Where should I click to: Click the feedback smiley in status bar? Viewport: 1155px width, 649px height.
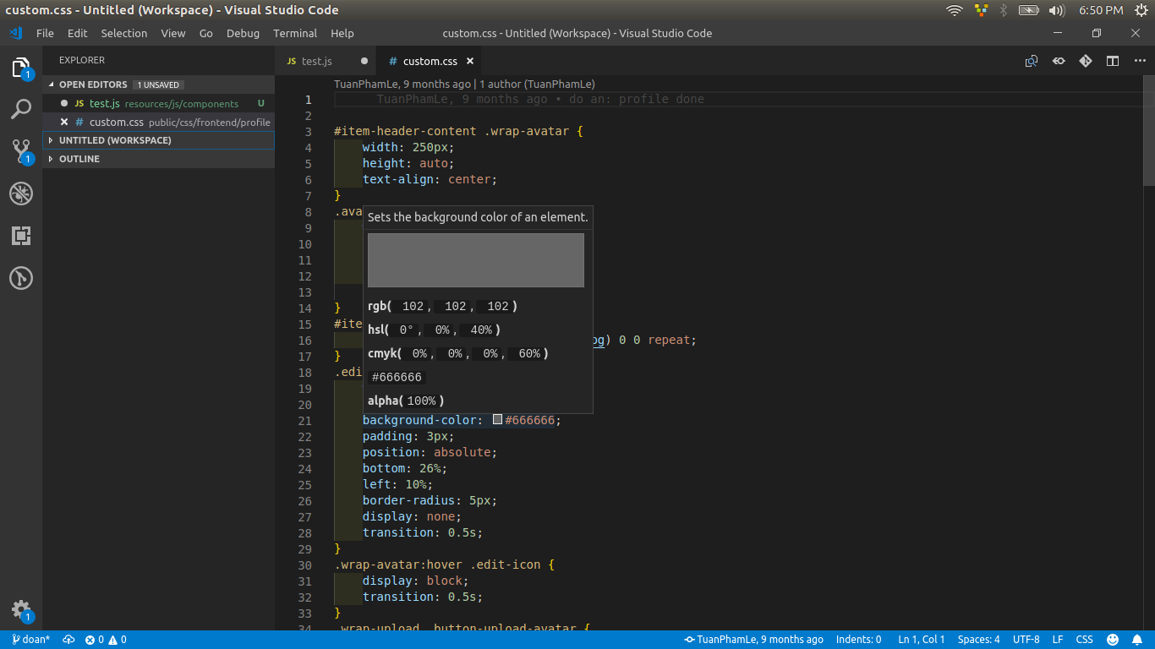click(x=1113, y=640)
